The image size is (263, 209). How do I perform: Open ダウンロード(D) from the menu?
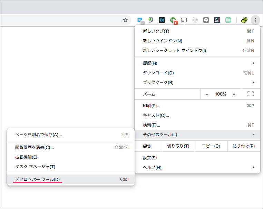pyautogui.click(x=197, y=73)
